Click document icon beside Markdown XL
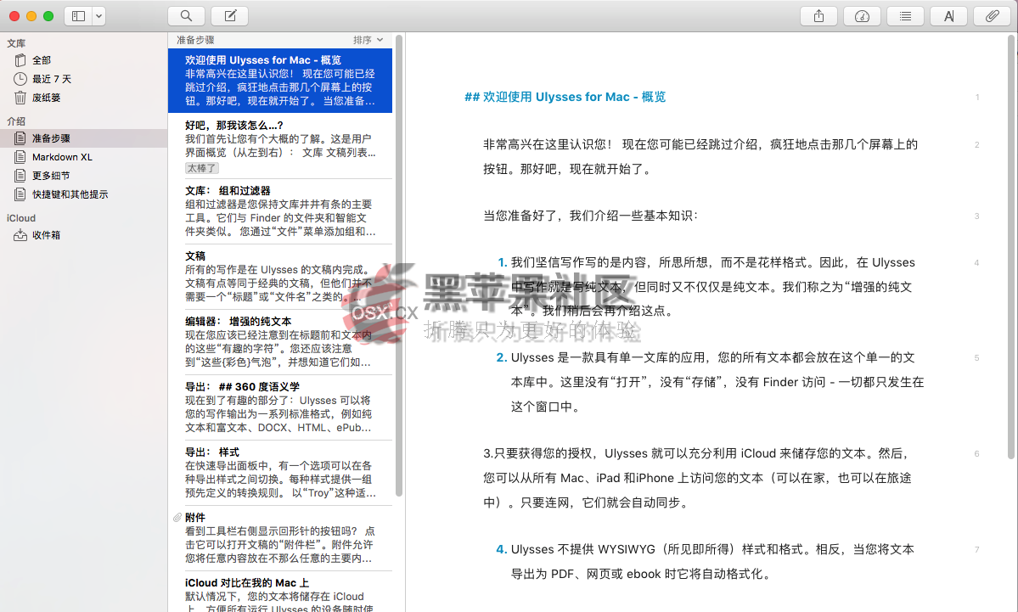The width and height of the screenshot is (1018, 612). coord(20,157)
